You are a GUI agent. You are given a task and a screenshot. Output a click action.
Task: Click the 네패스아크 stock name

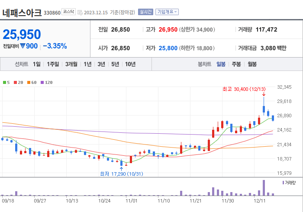22,13
